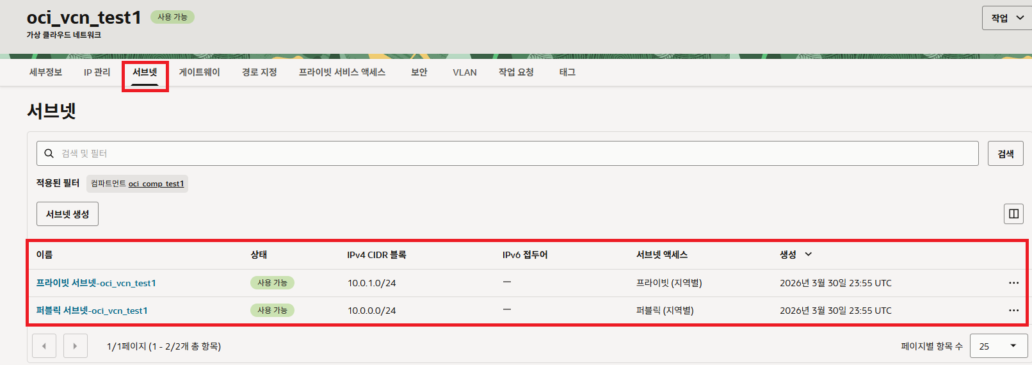This screenshot has width=1032, height=365.
Task: Open actions menu for 퍼블릭 서브넷 row
Action: tap(1013, 311)
